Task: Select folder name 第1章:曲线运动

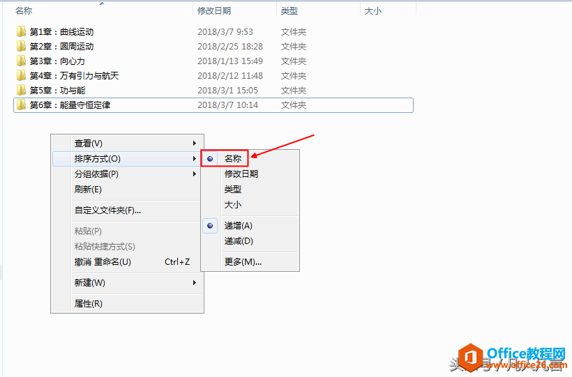Action: click(61, 32)
